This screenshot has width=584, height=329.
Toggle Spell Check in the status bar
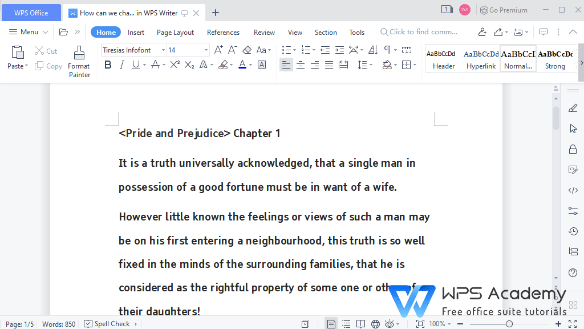tap(107, 324)
